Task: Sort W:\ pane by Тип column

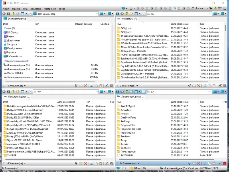Action: click(x=97, y=102)
